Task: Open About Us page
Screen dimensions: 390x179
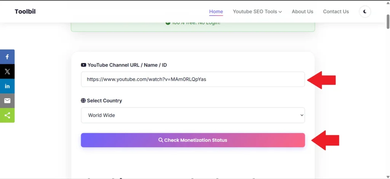Action: [302, 12]
